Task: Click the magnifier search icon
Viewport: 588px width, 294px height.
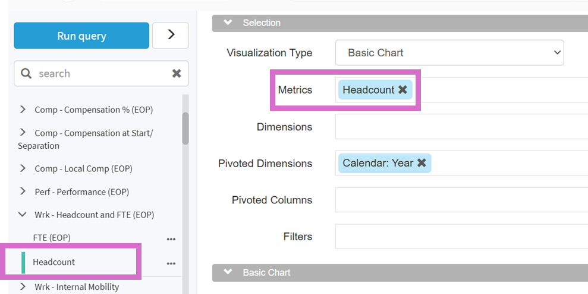Action: coord(26,73)
